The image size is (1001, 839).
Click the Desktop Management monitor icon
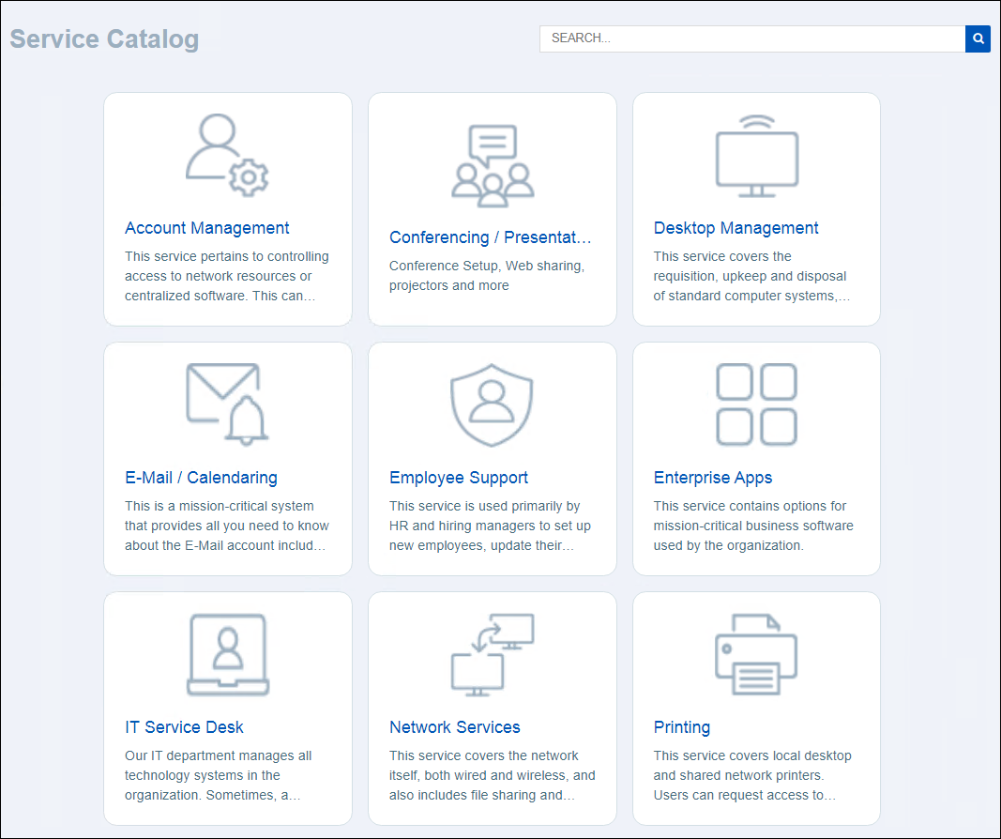pos(756,155)
